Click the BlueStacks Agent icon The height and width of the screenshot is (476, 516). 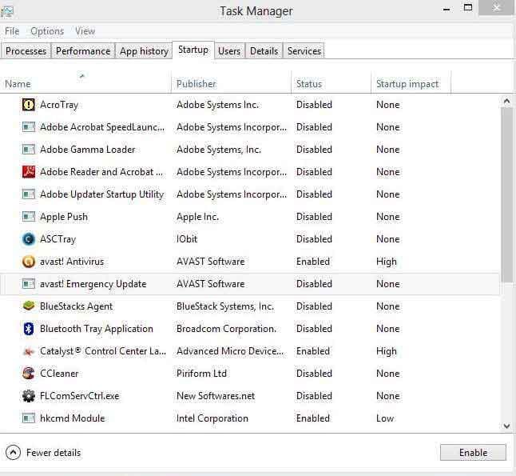[x=29, y=306]
